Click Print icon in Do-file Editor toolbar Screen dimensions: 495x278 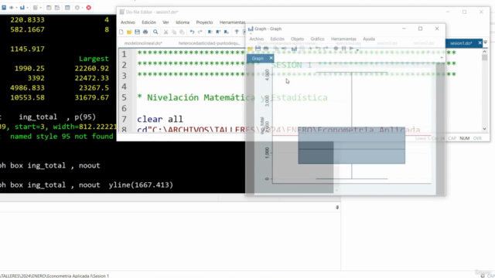pos(145,32)
